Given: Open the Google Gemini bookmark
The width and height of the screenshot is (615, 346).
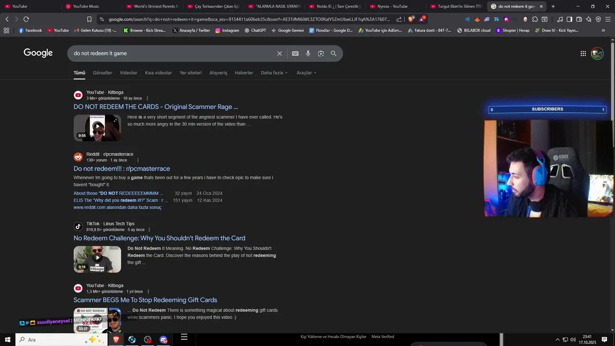Looking at the screenshot, I should (287, 30).
